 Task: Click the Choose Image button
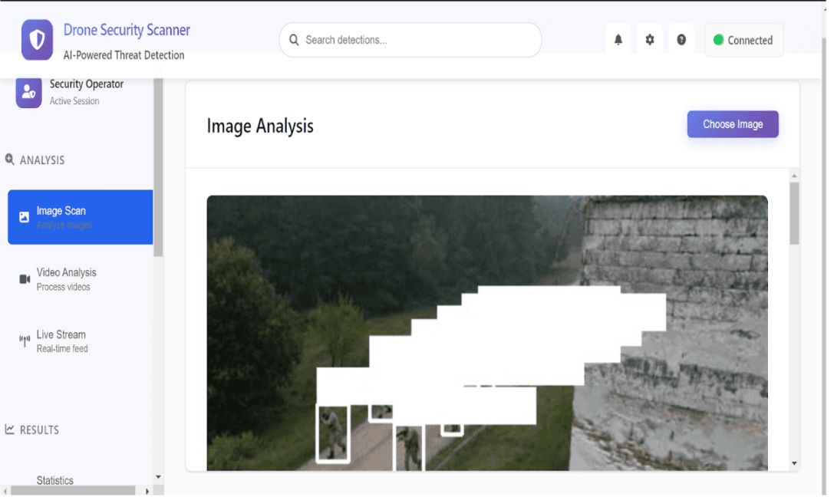733,123
